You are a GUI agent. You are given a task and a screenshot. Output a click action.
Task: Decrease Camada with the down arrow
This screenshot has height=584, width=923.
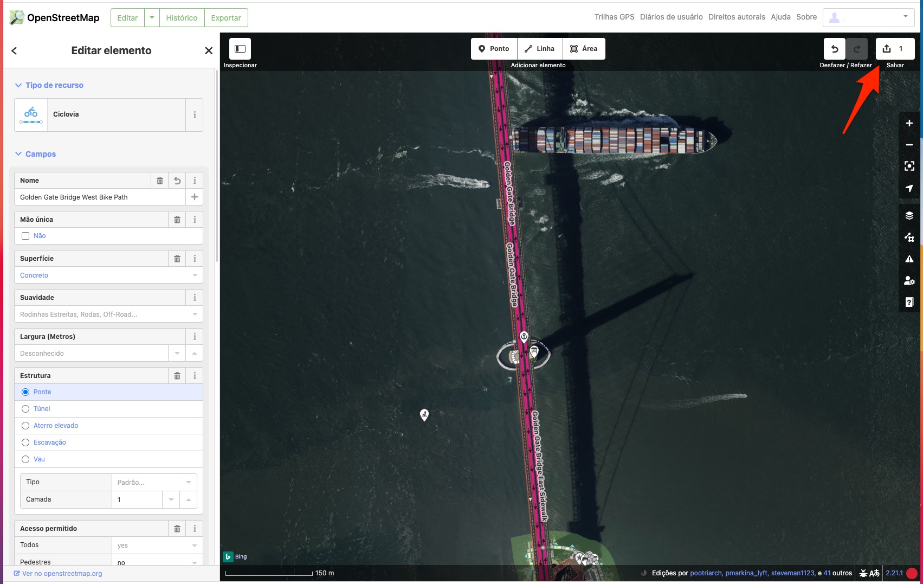click(x=171, y=499)
